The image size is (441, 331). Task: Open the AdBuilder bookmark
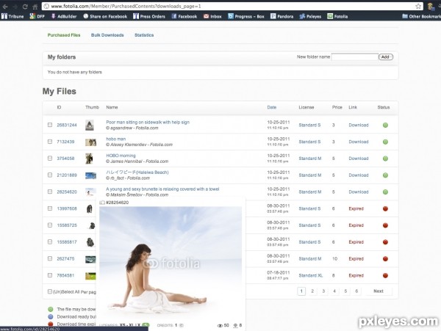(64, 16)
